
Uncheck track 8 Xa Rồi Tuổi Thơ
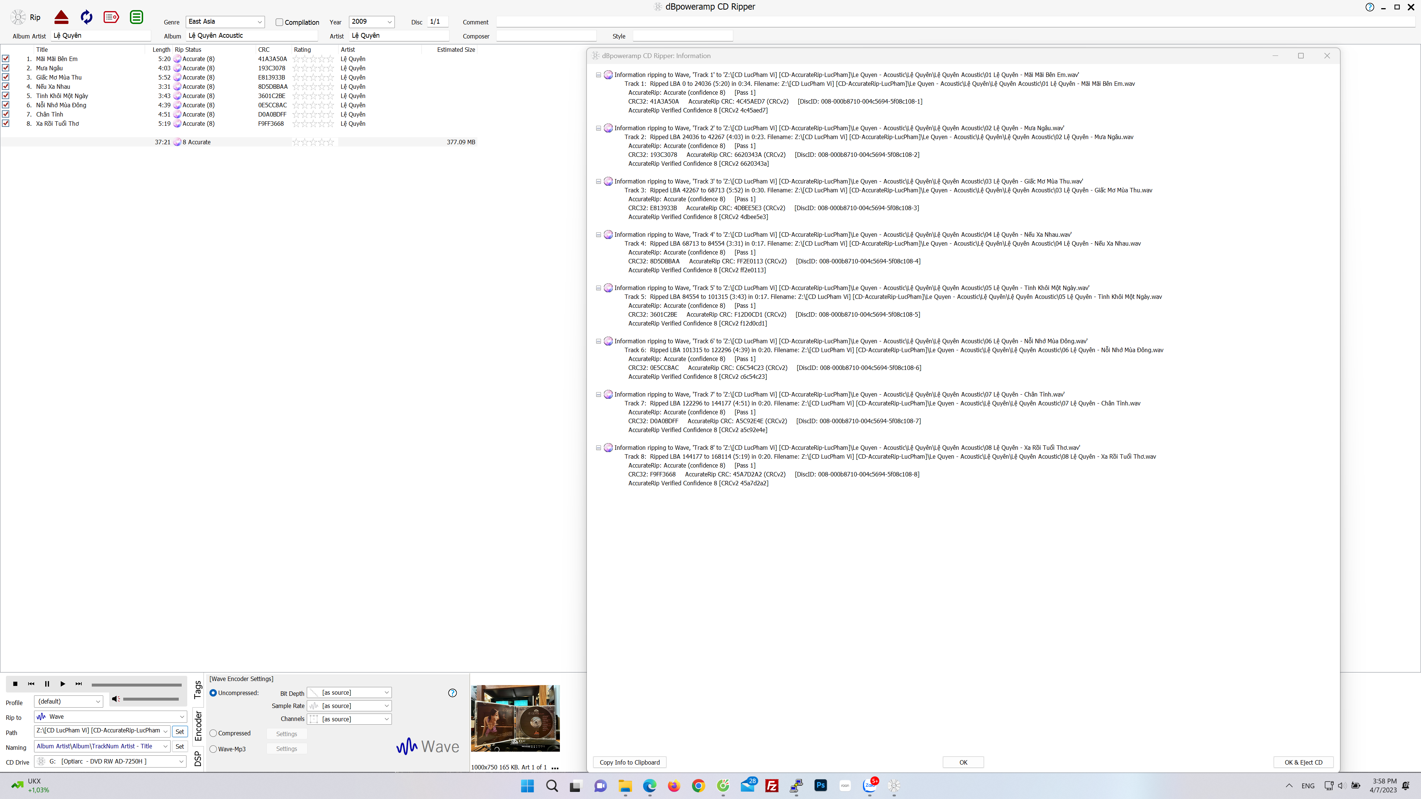(6, 123)
